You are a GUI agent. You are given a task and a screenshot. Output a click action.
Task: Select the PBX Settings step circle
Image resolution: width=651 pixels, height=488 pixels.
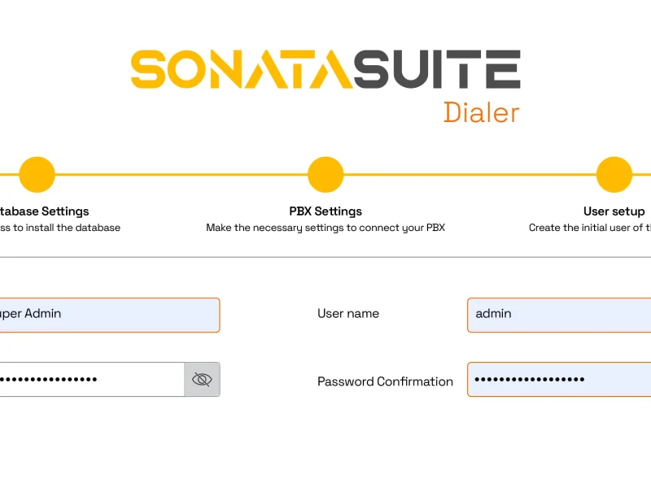tap(325, 175)
